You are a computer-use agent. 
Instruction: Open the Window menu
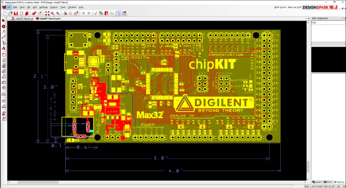pyautogui.click(x=72, y=7)
